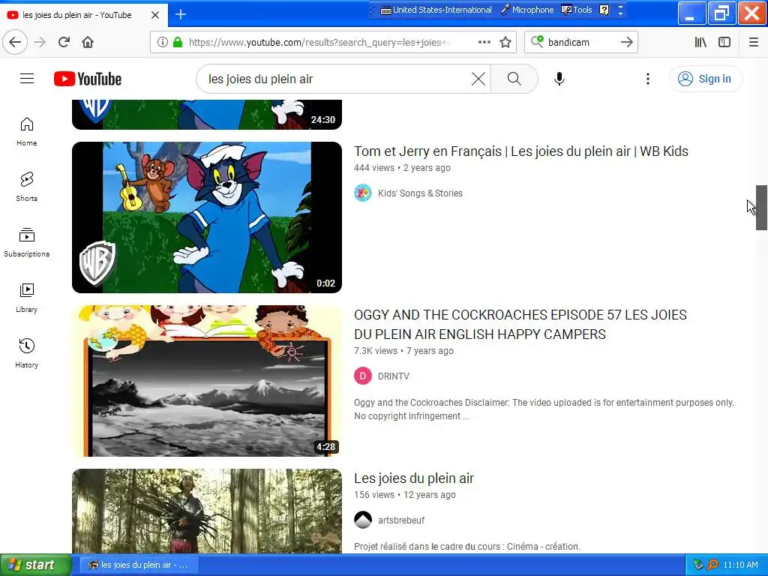Open the forest video thumbnail by artsbrebeuf

(x=207, y=511)
